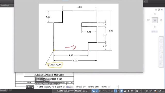Toggle the drawing grid display in status bar
Image resolution: width=165 pixels, height=93 pixels.
point(84,91)
